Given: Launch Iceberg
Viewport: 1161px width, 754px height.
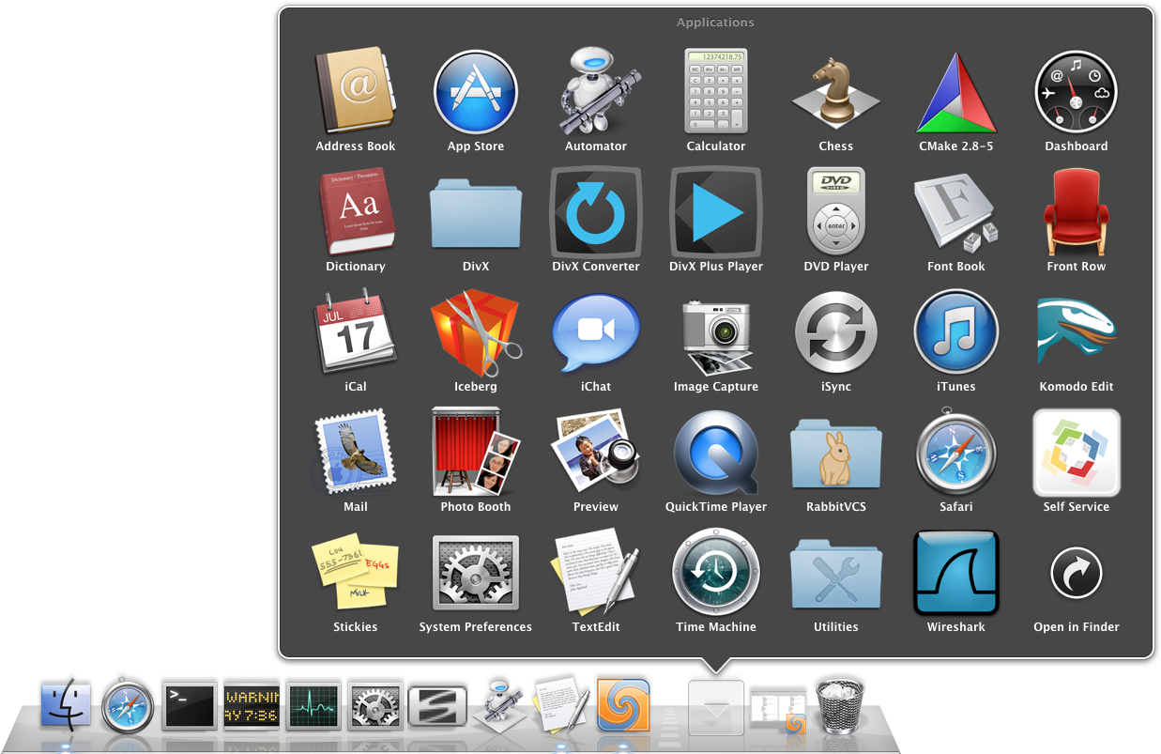Looking at the screenshot, I should [x=476, y=333].
